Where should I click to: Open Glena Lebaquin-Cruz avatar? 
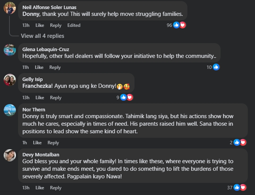point(10,50)
